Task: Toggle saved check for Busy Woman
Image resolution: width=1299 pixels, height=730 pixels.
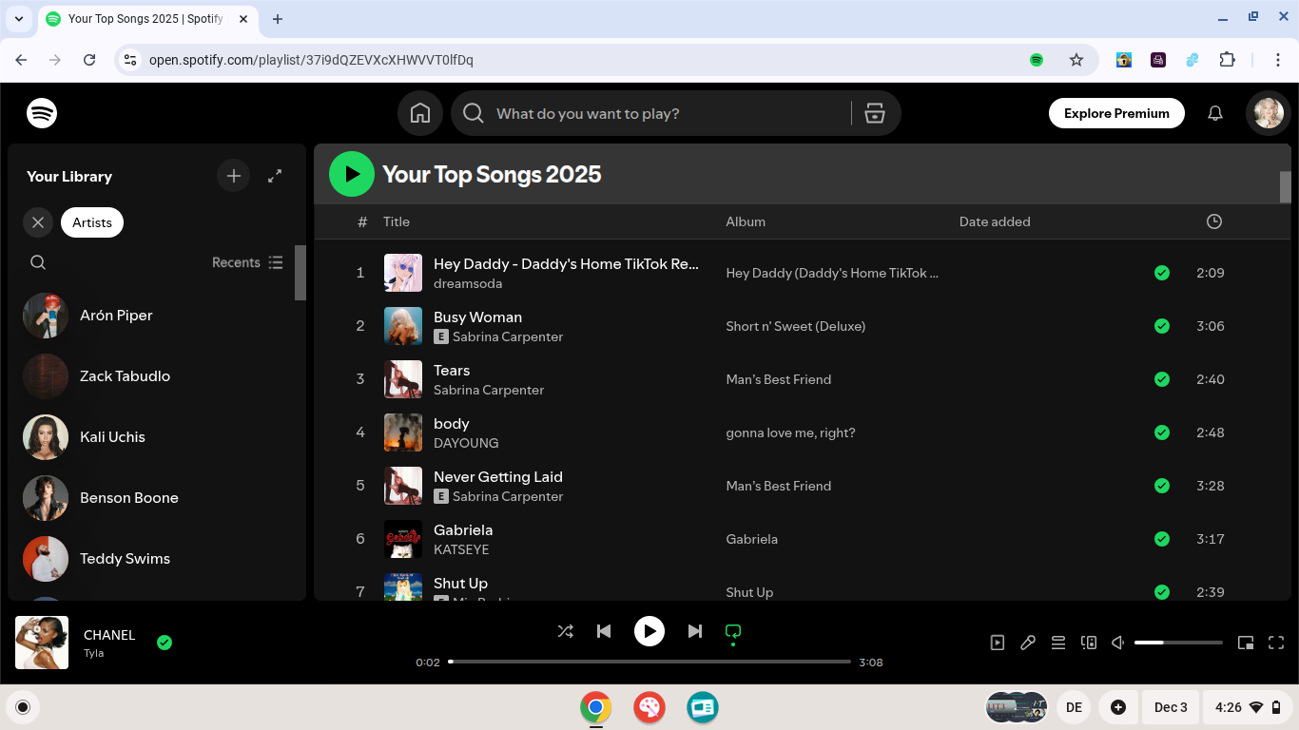Action: coord(1161,326)
